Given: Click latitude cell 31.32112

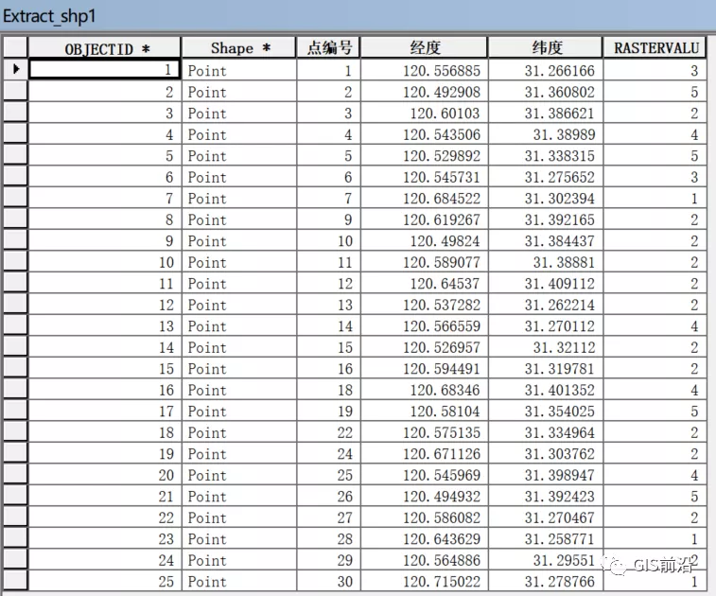Looking at the screenshot, I should tap(546, 347).
